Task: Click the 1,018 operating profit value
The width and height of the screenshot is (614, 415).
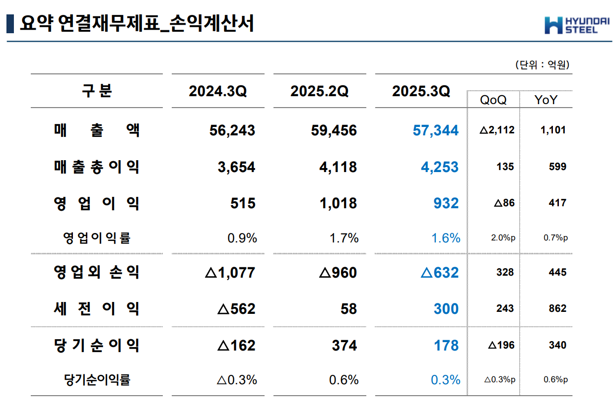Action: point(338,203)
